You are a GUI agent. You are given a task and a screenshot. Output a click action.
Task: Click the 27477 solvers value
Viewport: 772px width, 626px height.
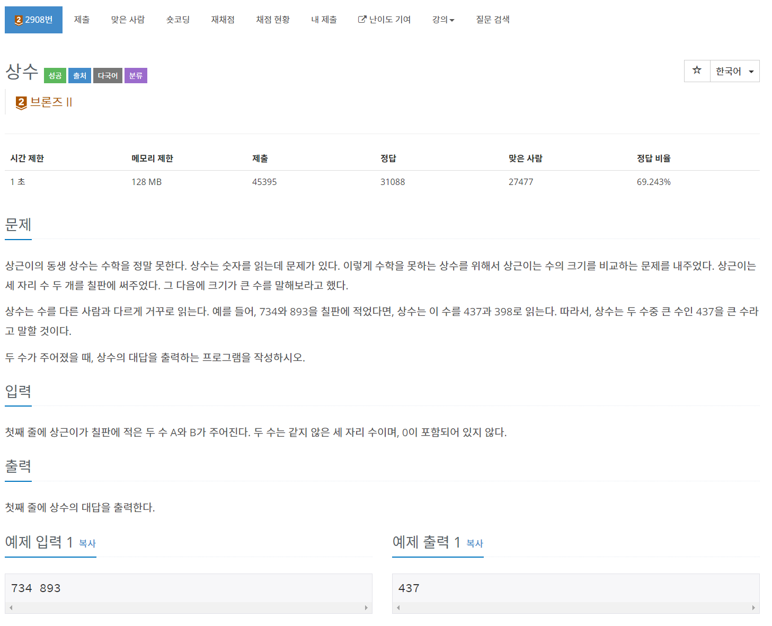521,182
